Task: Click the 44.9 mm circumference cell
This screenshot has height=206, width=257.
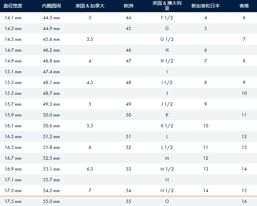Action: [51, 28]
